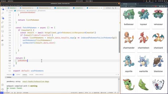The height and width of the screenshot is (94, 168).
Task: Click Spaces: 2 indentation setting
Action: click(x=81, y=93)
